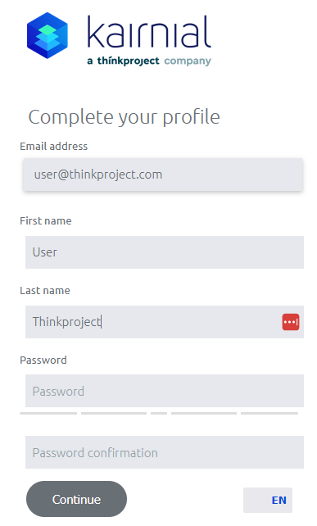Click the Email address label
Screen dimensions: 317x526
click(54, 147)
